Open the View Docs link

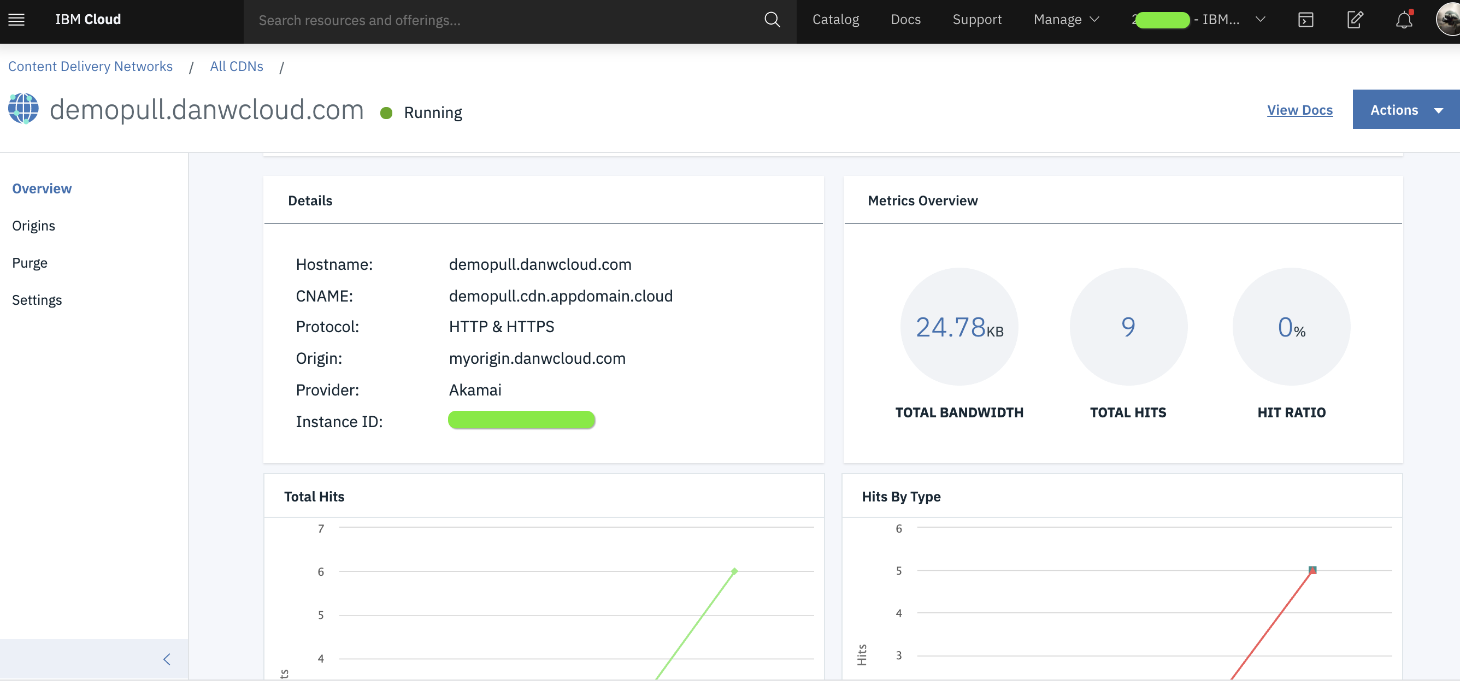click(x=1299, y=110)
